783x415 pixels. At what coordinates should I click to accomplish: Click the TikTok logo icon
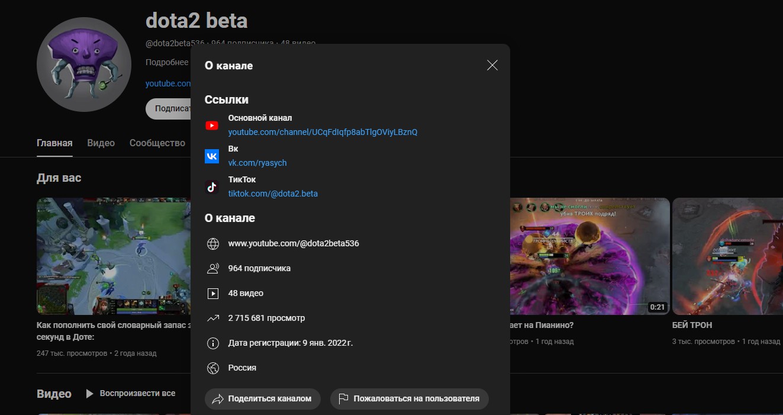[x=212, y=187]
